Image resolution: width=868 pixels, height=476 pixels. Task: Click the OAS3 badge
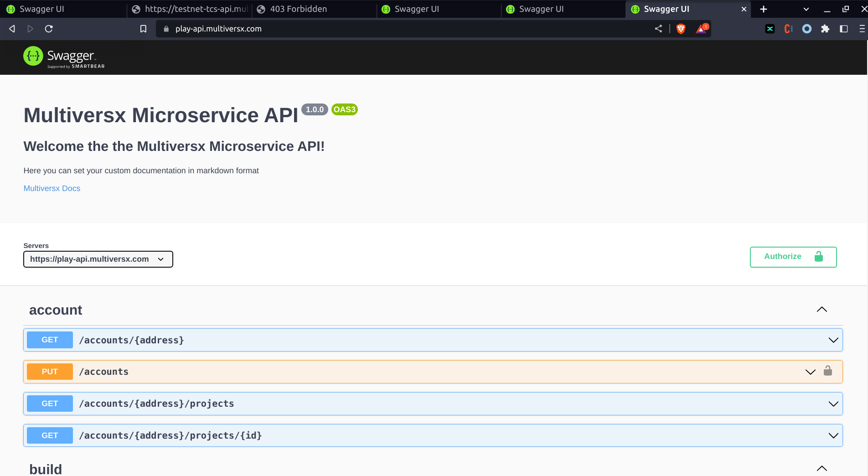click(x=344, y=109)
